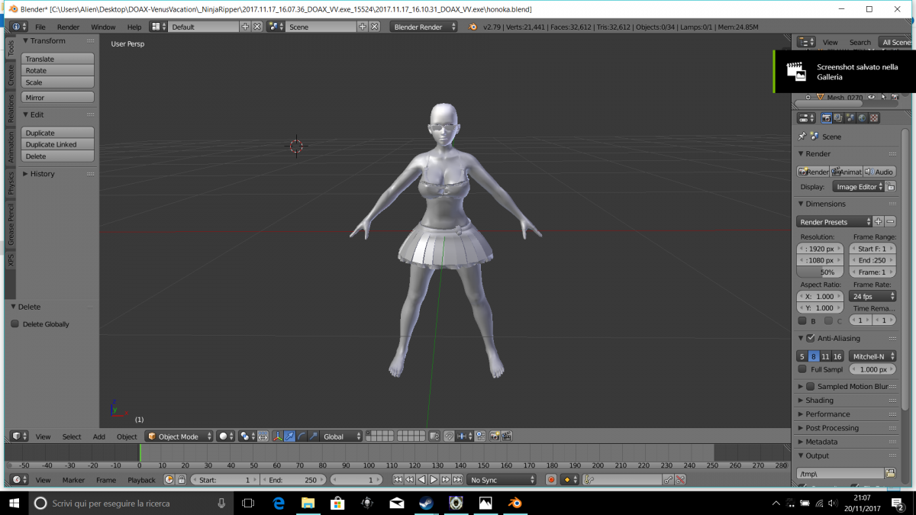Viewport: 916px width, 515px height.
Task: Open the Help menu
Action: point(134,27)
